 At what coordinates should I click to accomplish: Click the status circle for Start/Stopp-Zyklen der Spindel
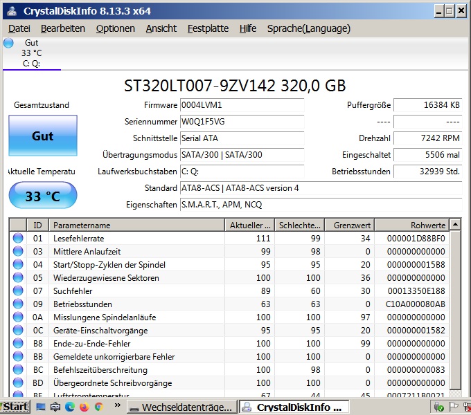pyautogui.click(x=18, y=264)
